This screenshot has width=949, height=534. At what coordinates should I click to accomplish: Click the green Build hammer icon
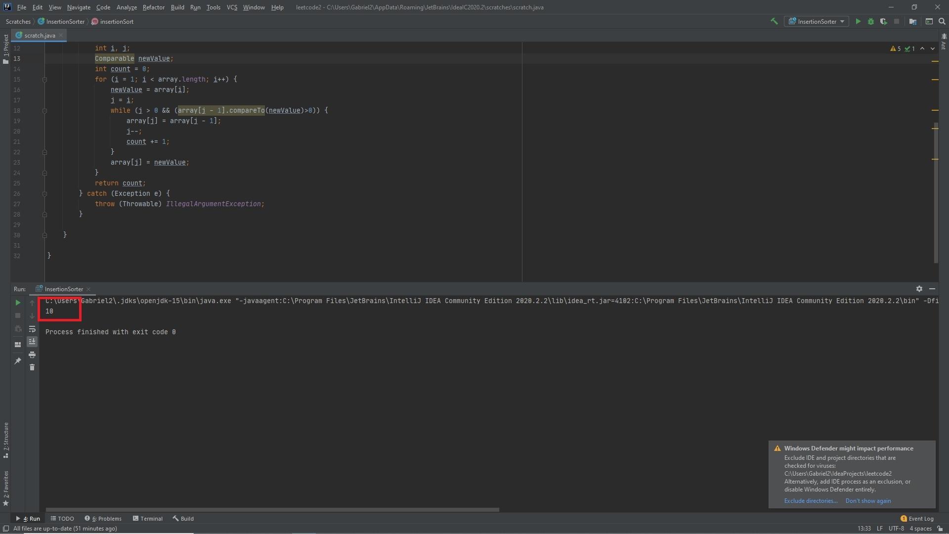click(774, 21)
